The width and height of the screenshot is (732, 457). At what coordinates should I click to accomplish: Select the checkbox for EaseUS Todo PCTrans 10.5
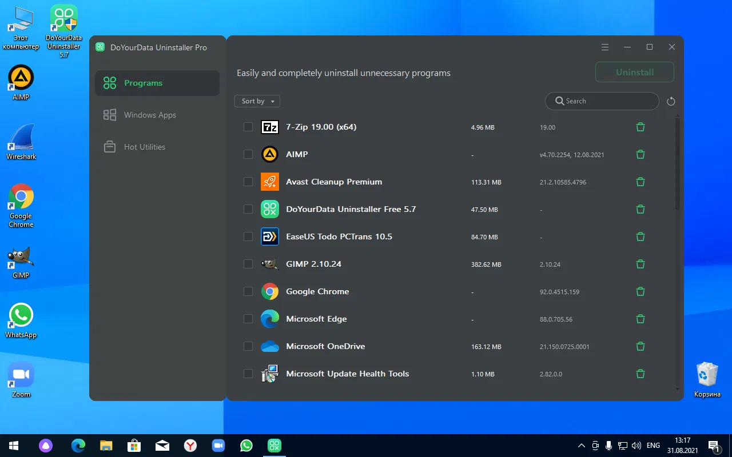(248, 236)
